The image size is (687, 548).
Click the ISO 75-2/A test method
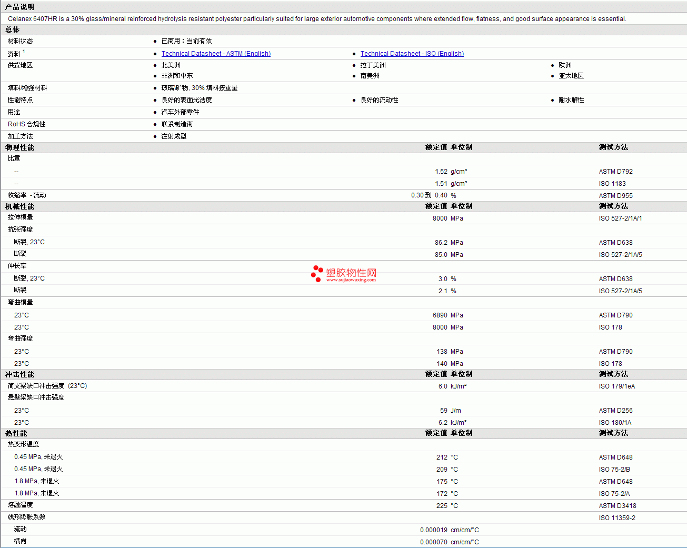[x=614, y=494]
